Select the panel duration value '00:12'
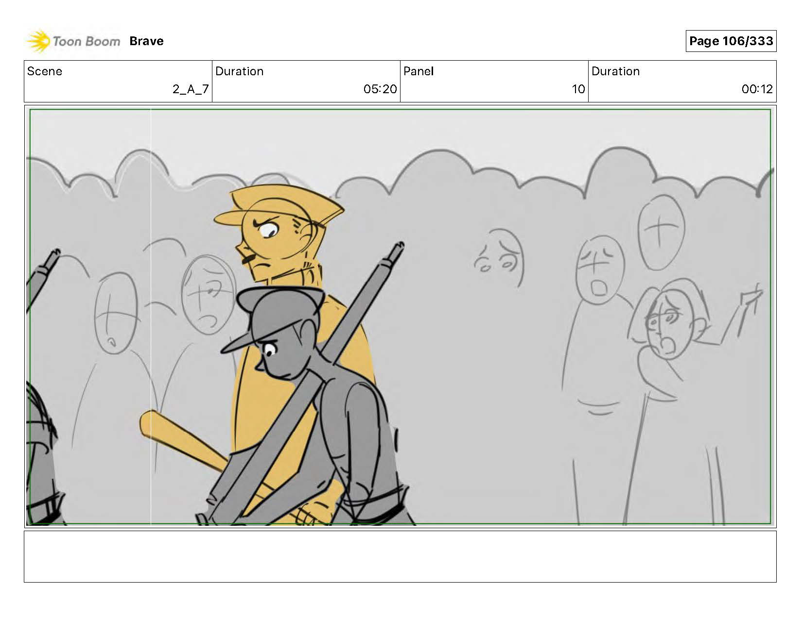The height and width of the screenshot is (619, 802). [x=757, y=89]
